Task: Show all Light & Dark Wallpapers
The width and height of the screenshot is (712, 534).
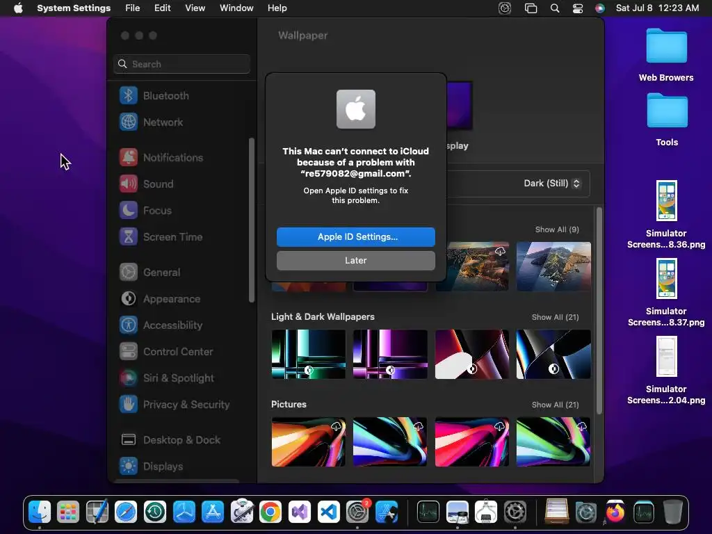Action: tap(556, 317)
